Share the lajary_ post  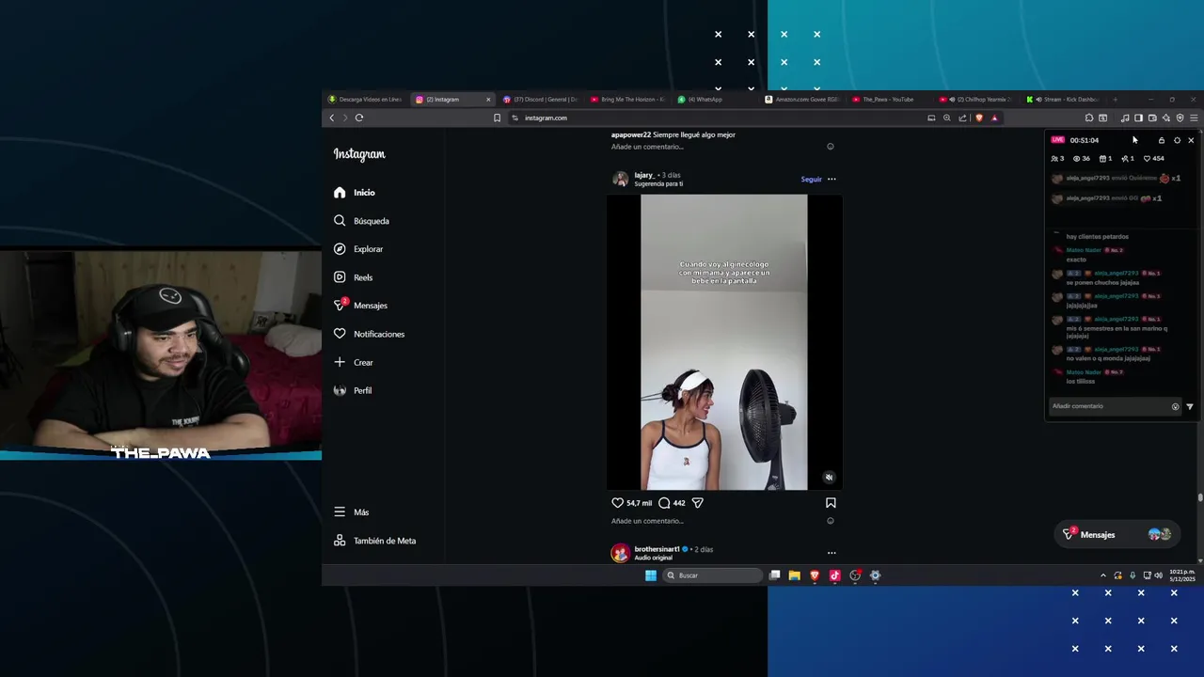pos(698,503)
